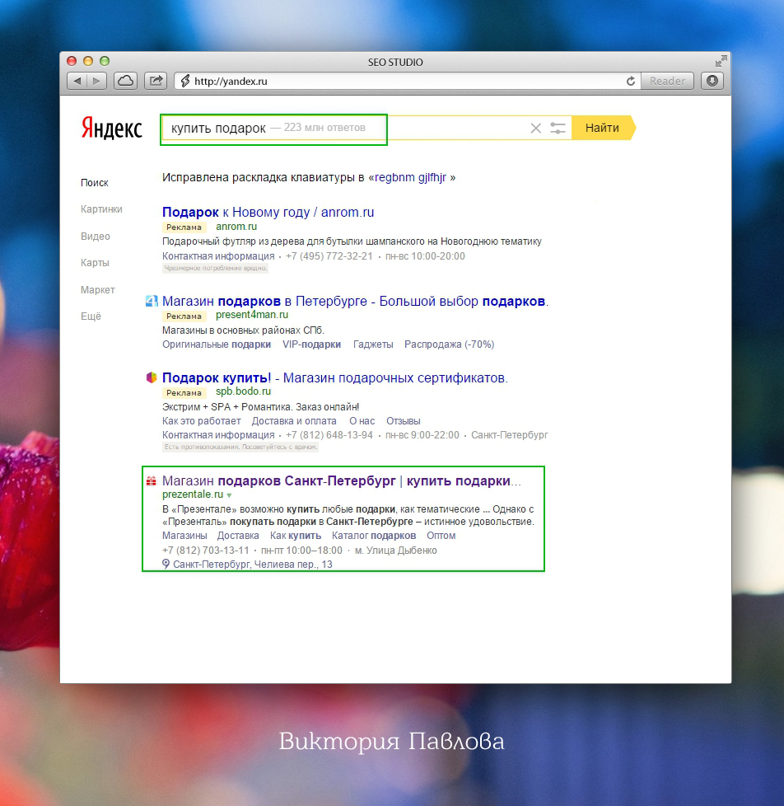This screenshot has height=806, width=784.
Task: Click the site icon in address bar
Action: pos(185,82)
